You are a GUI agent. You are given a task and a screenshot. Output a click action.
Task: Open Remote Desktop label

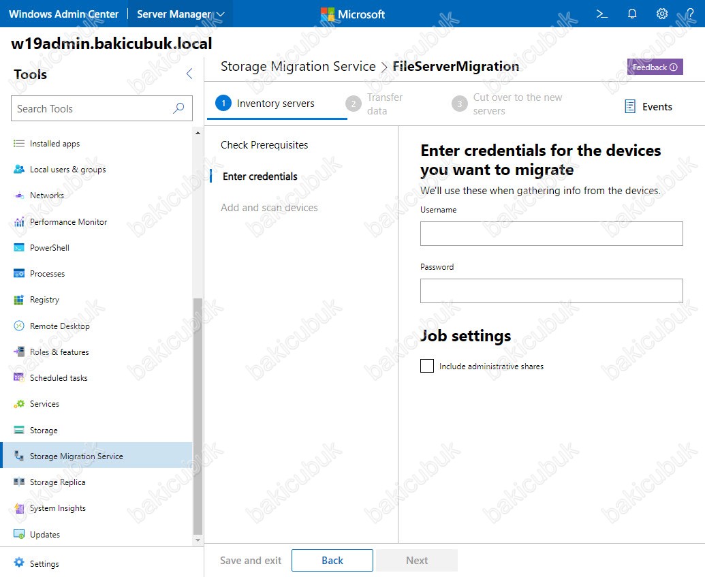60,326
